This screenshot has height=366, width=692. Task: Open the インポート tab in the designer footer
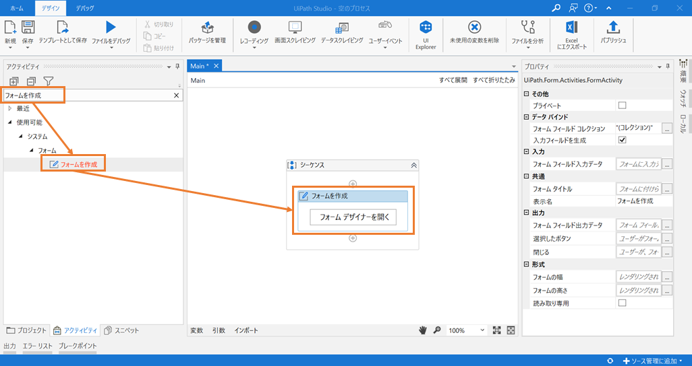coord(246,330)
